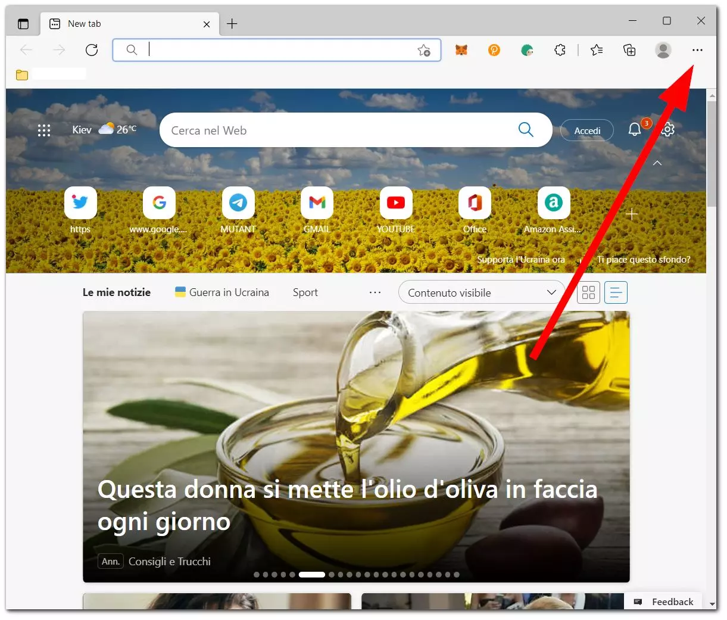Image resolution: width=727 pixels, height=620 pixels.
Task: Reload the current page
Action: click(x=92, y=50)
